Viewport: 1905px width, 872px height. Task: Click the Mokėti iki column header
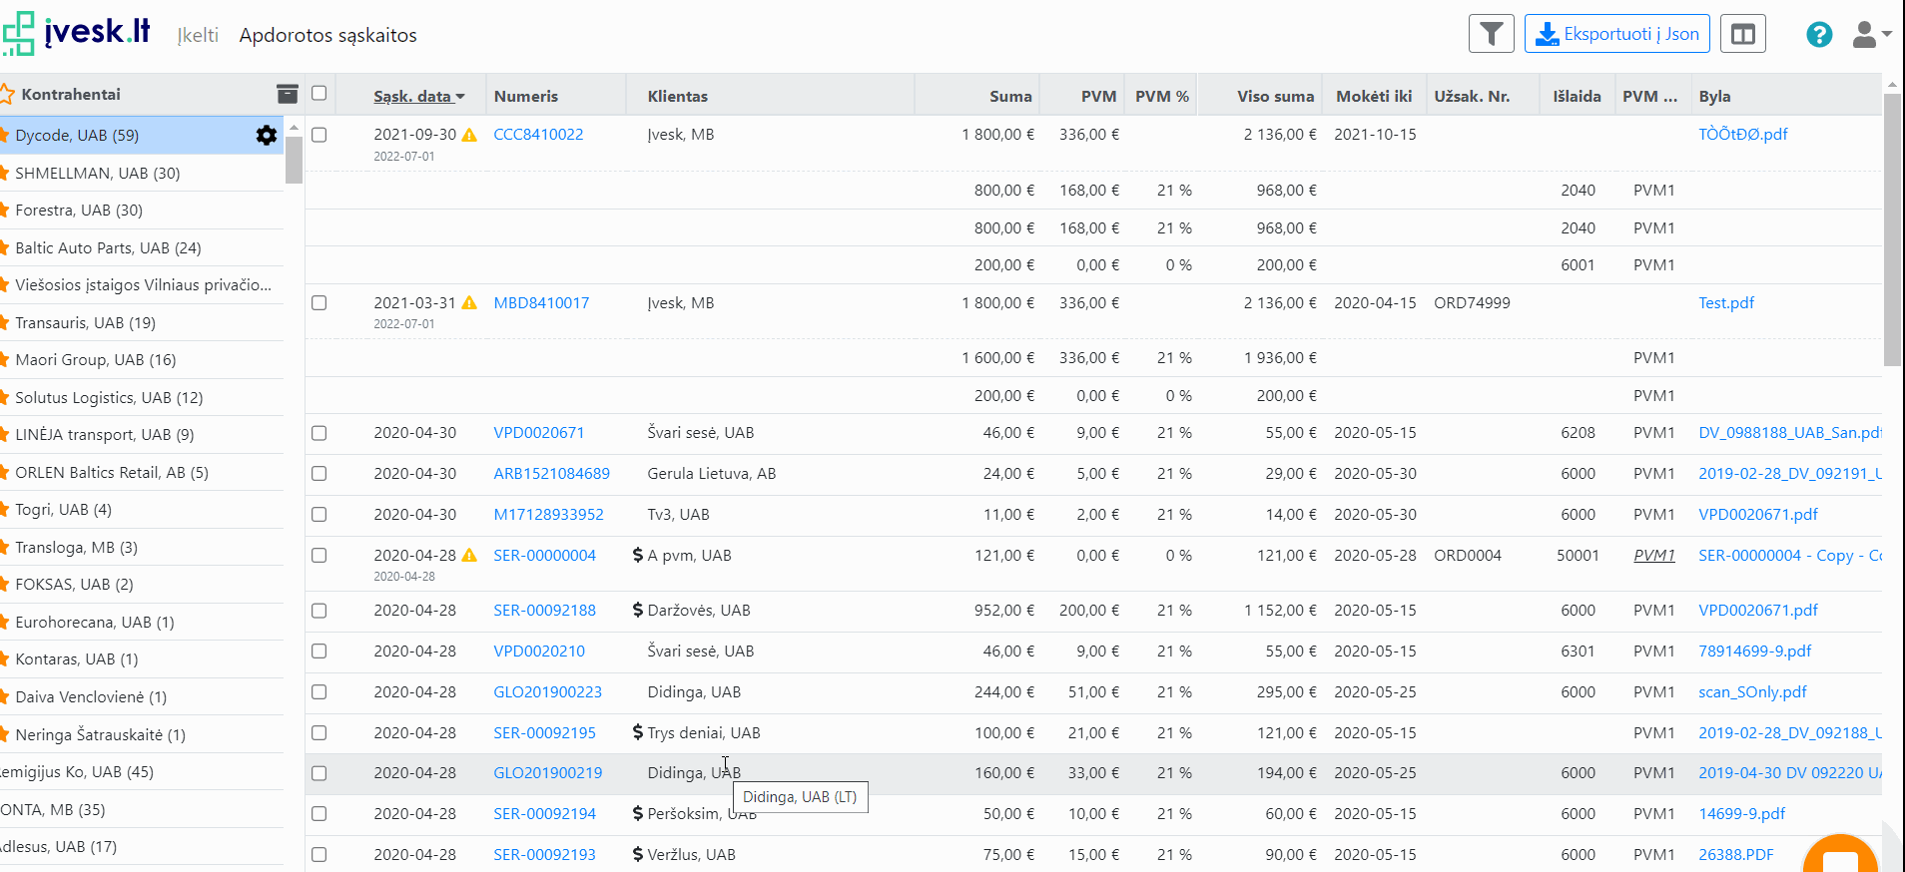(1374, 96)
